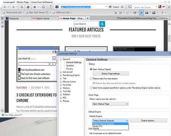Collapse the General tree node
The width and height of the screenshot is (171, 136).
click(x=61, y=59)
